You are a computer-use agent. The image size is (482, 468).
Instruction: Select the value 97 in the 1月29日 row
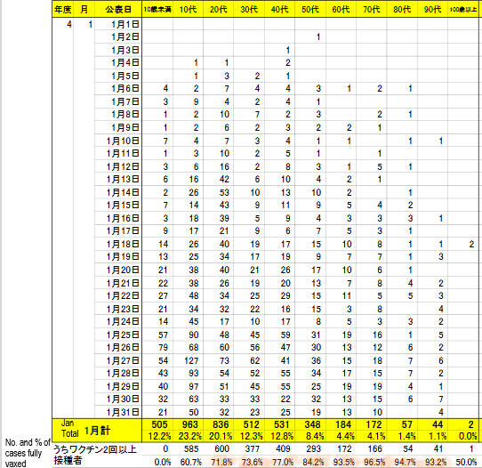point(193,386)
